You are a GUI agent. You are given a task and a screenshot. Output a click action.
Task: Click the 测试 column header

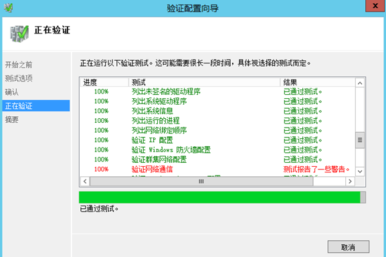click(204, 82)
